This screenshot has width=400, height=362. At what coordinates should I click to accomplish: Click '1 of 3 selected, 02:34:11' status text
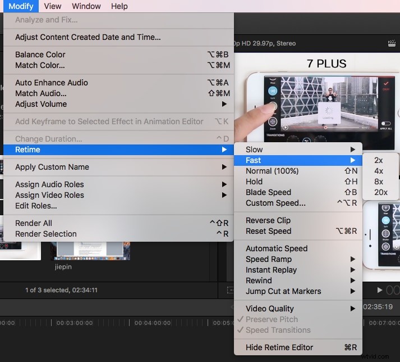(x=61, y=290)
